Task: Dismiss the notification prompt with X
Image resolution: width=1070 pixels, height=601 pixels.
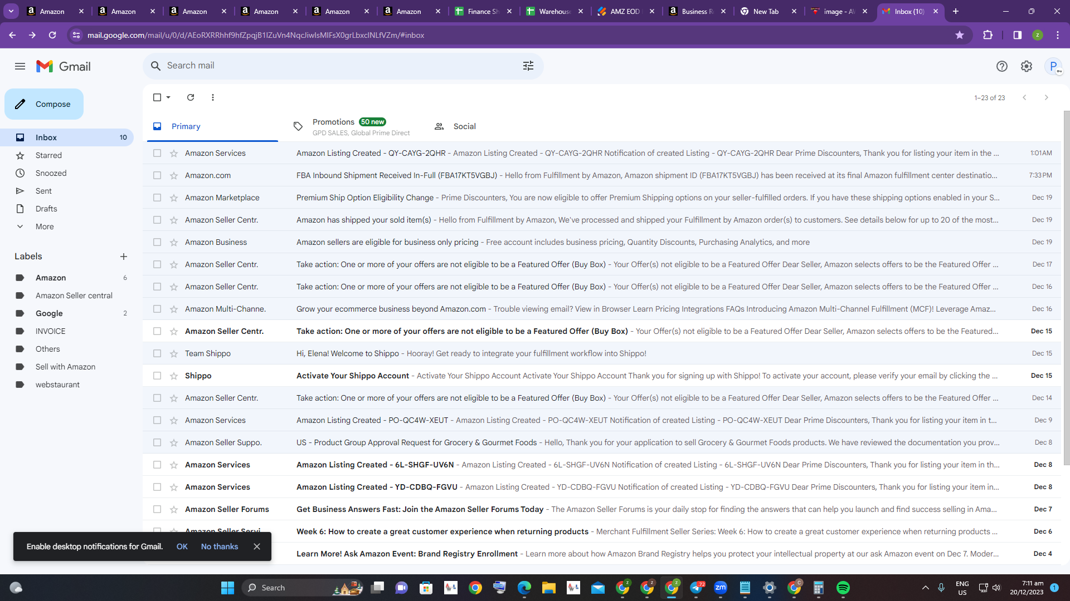Action: [257, 546]
